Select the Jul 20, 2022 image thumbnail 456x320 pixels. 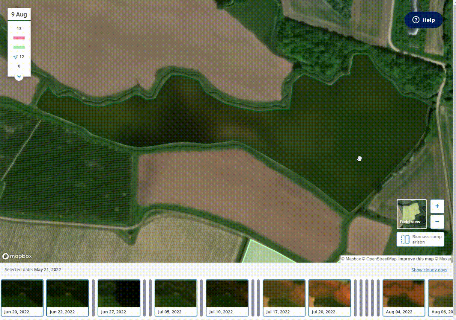(x=329, y=298)
